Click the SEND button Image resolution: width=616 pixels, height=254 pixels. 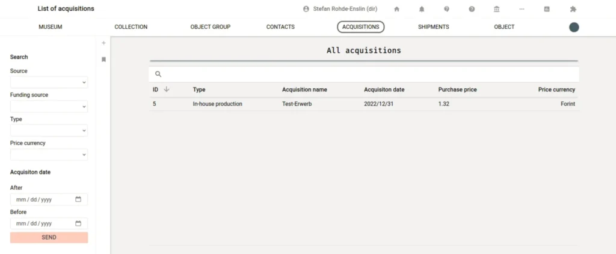click(49, 238)
